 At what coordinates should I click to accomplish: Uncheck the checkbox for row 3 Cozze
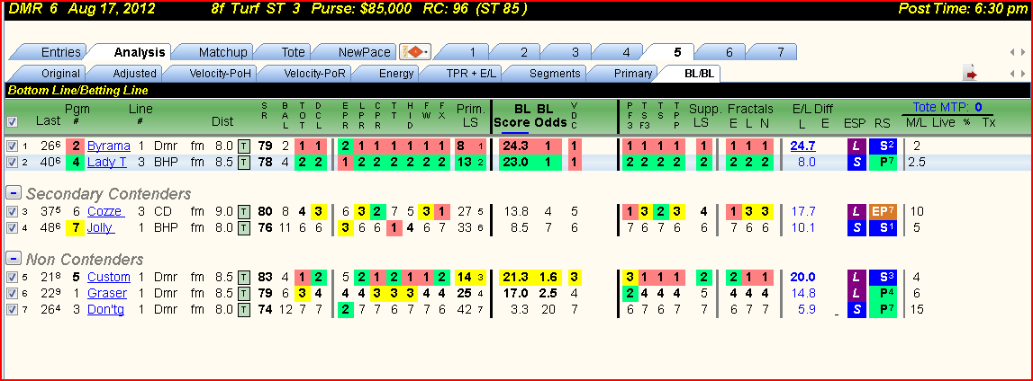coord(11,211)
